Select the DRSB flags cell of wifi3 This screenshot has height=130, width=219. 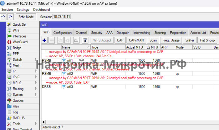click(x=51, y=87)
